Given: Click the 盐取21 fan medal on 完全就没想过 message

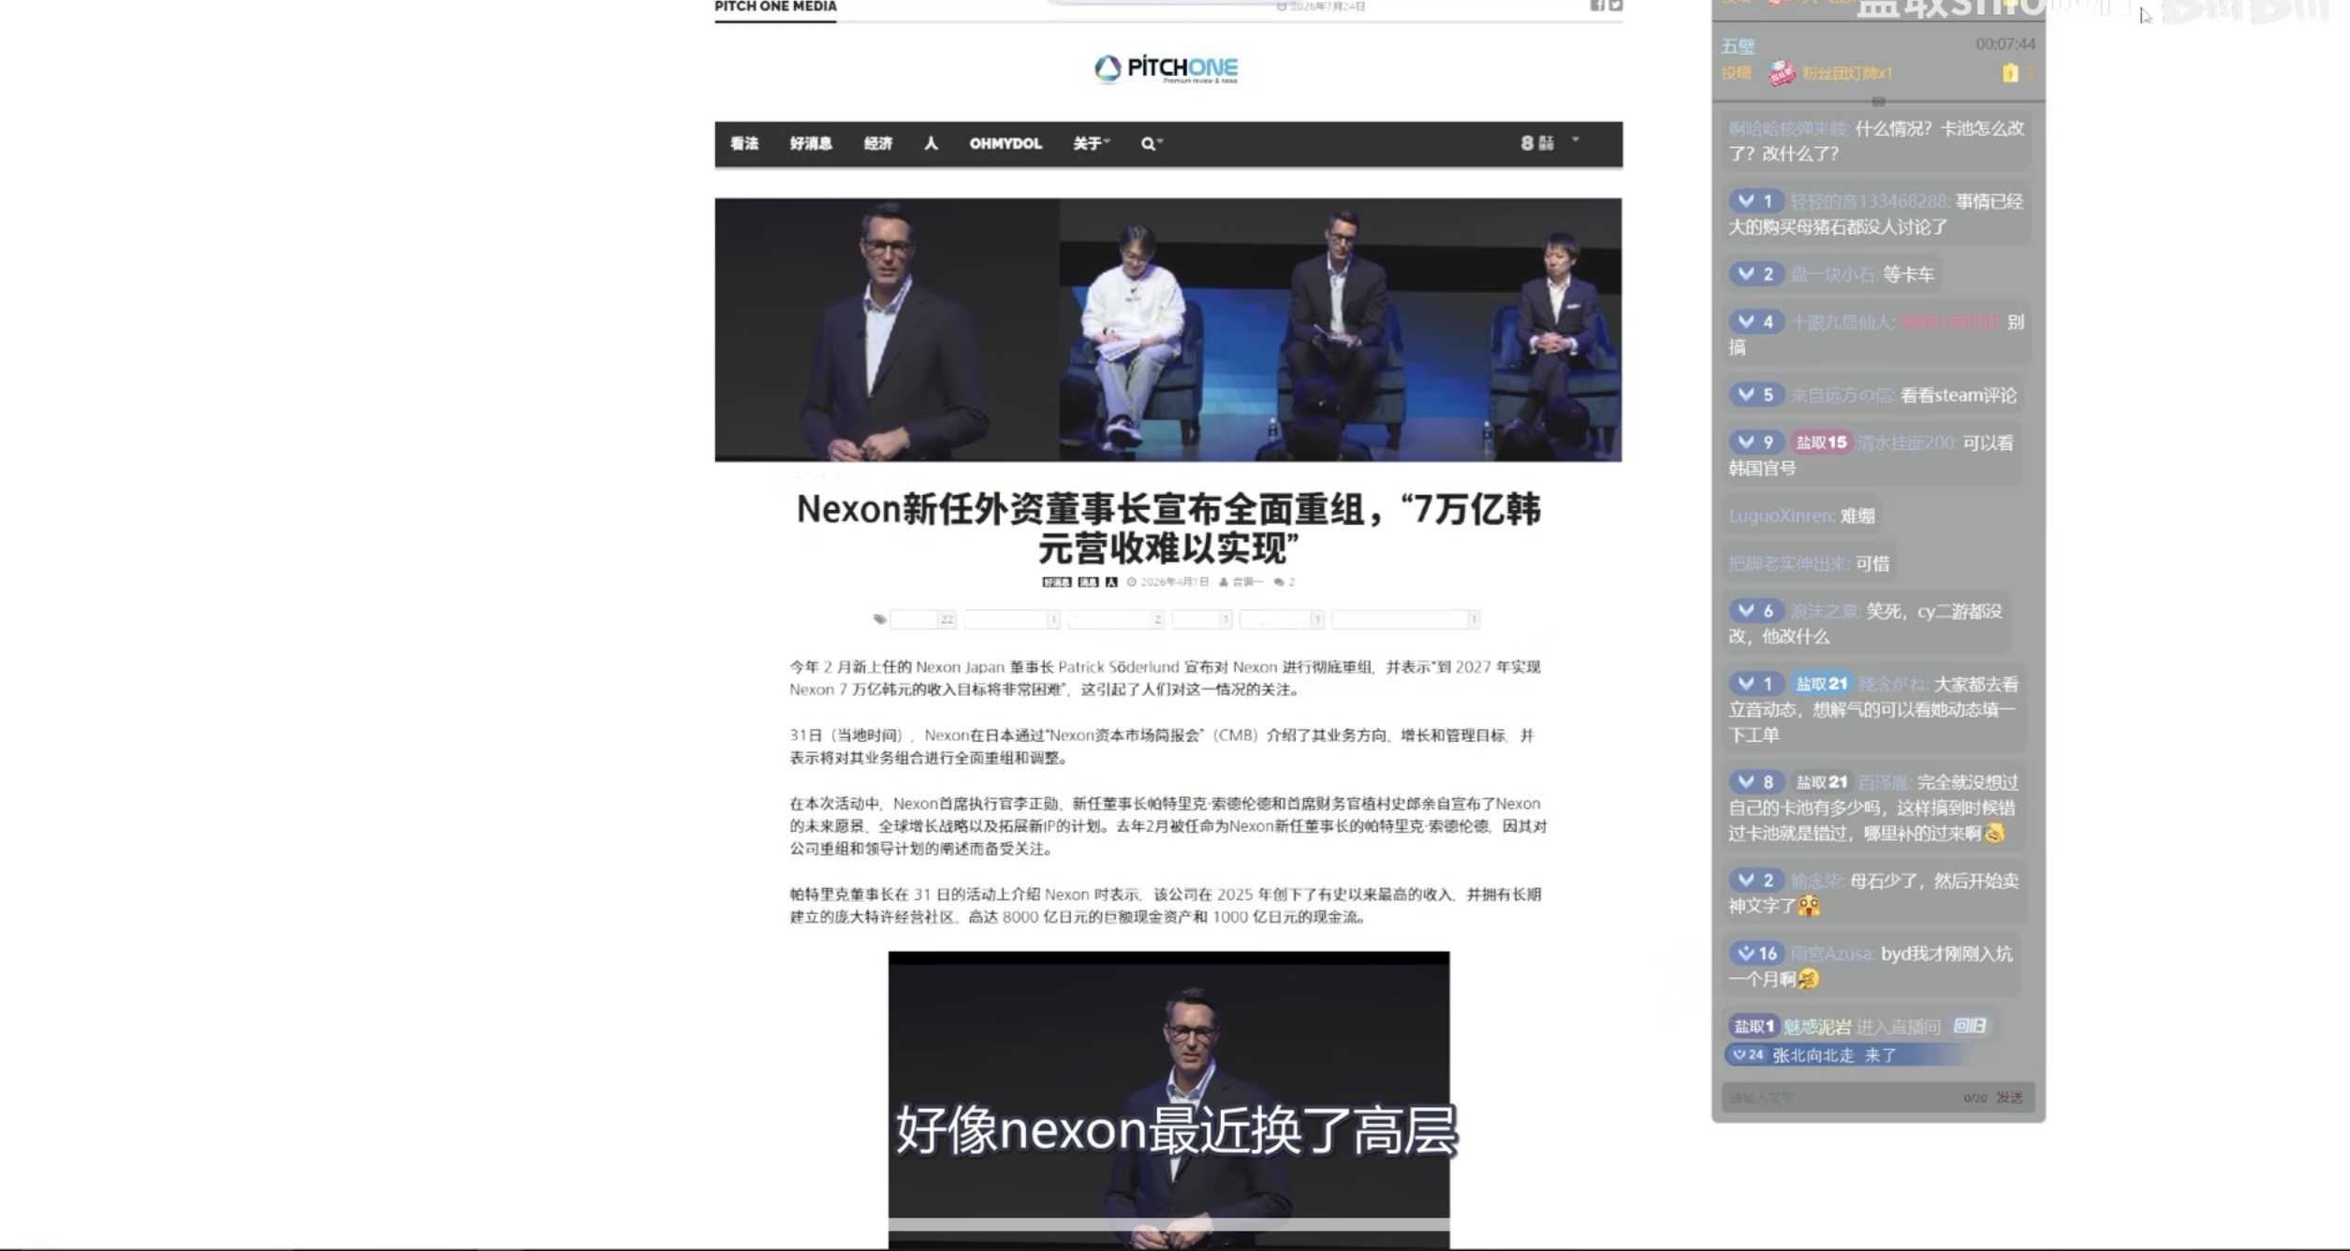Looking at the screenshot, I should [x=1821, y=782].
